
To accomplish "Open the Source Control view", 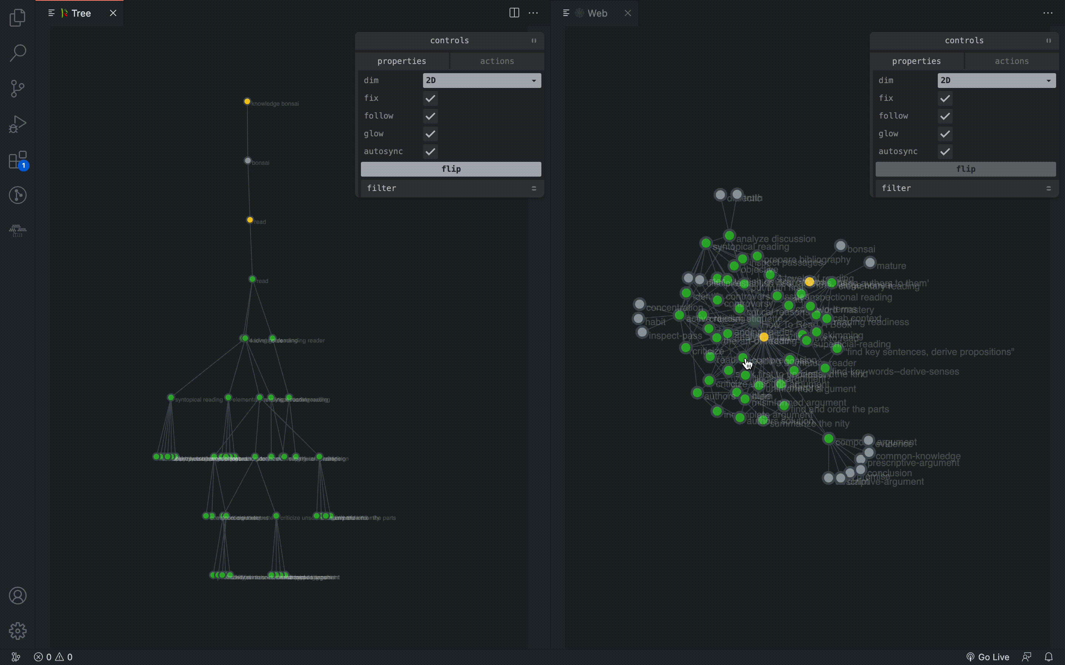I will [18, 88].
